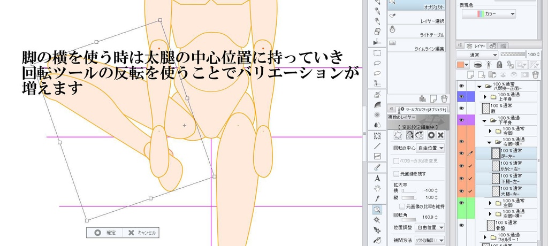Click the opacity value stepper arrows
548x246 pixels.
pos(539,55)
